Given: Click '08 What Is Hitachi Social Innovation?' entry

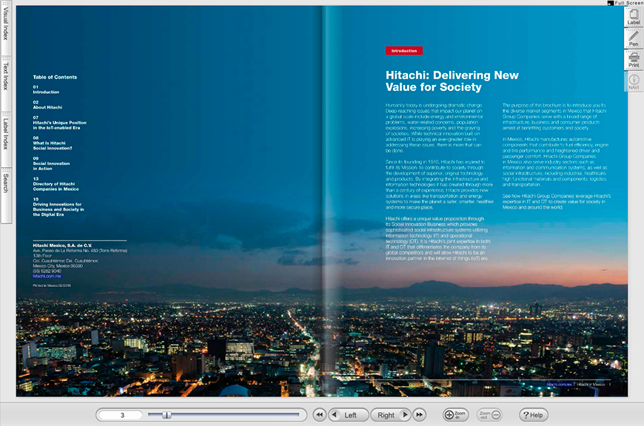Looking at the screenshot, I should (53, 143).
